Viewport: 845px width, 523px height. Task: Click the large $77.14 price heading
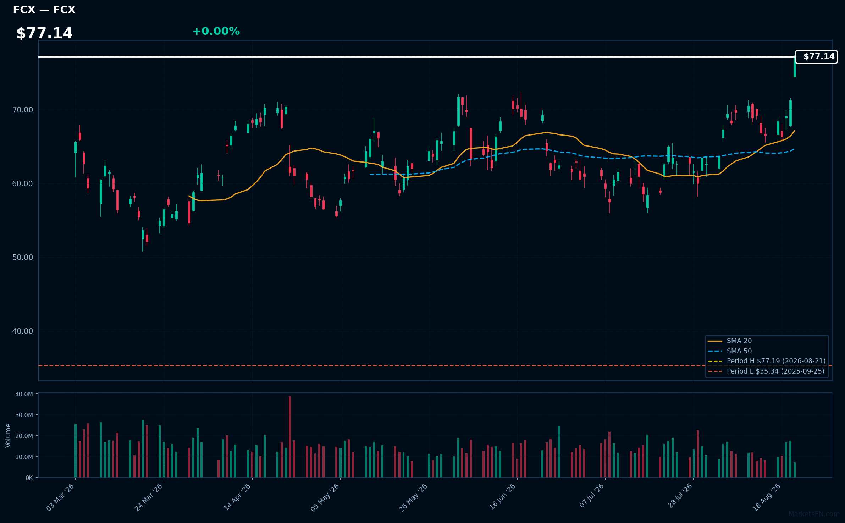click(44, 33)
